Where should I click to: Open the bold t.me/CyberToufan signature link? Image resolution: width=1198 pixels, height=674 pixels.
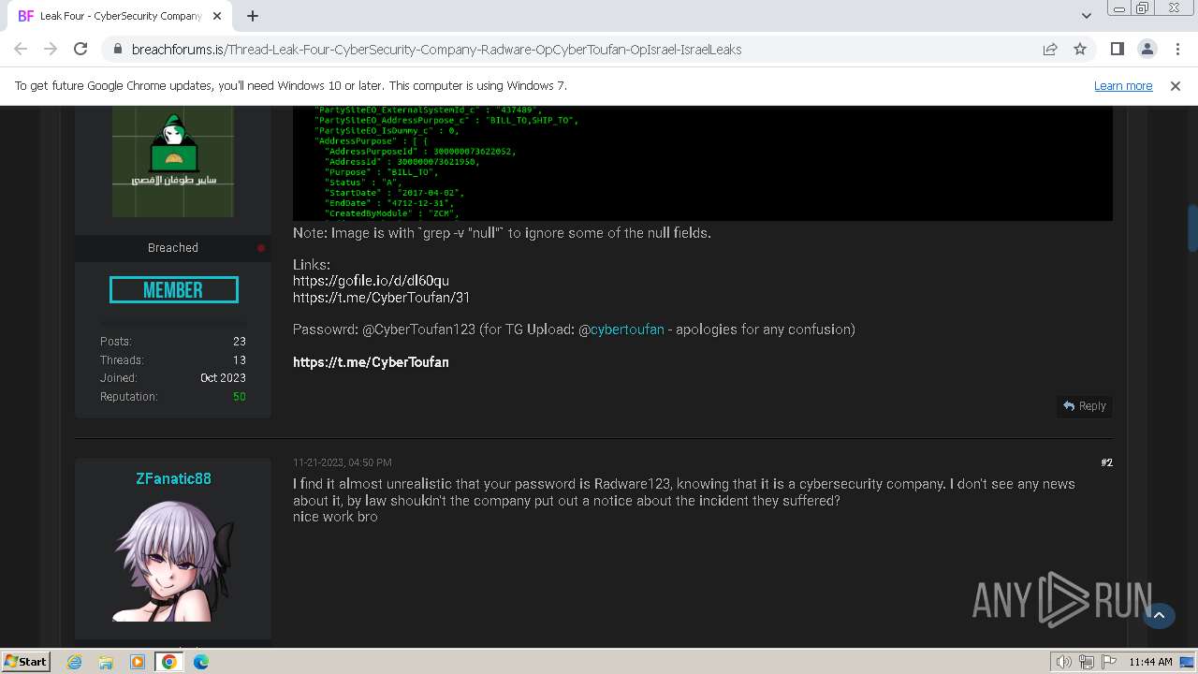pyautogui.click(x=371, y=362)
